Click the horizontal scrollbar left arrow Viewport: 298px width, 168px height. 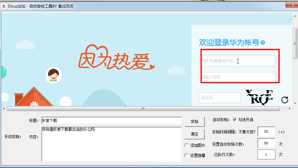(x=4, y=109)
